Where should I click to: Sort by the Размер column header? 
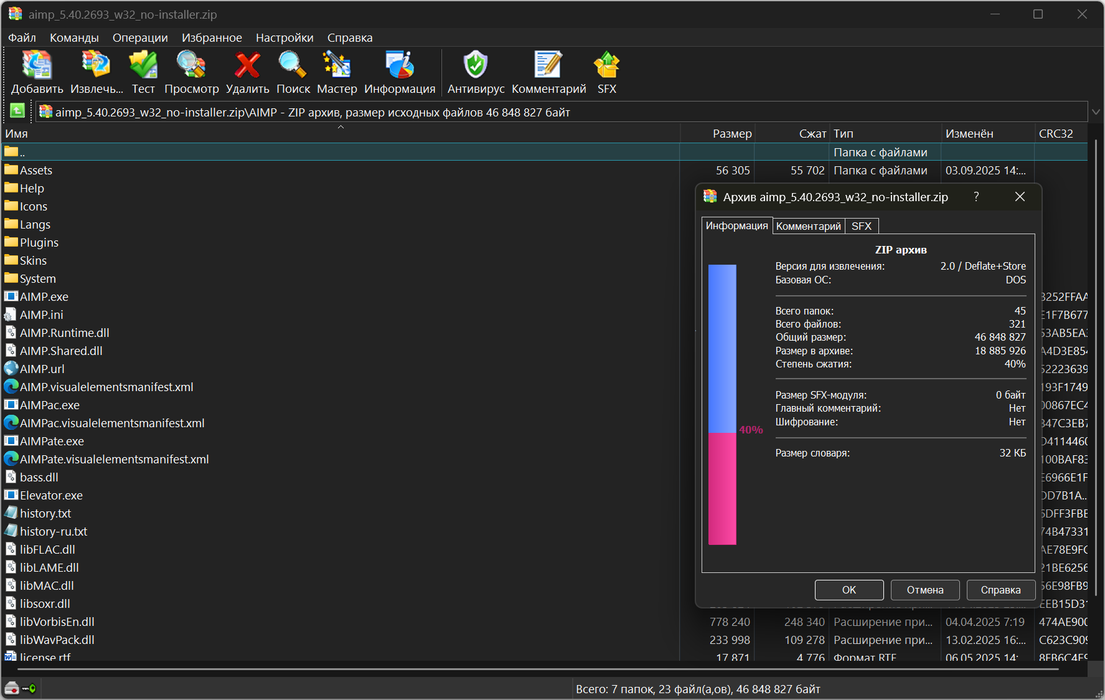[x=717, y=133]
